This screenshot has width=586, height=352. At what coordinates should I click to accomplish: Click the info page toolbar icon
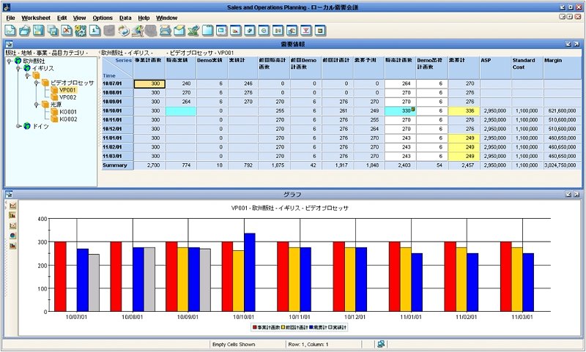(x=94, y=31)
